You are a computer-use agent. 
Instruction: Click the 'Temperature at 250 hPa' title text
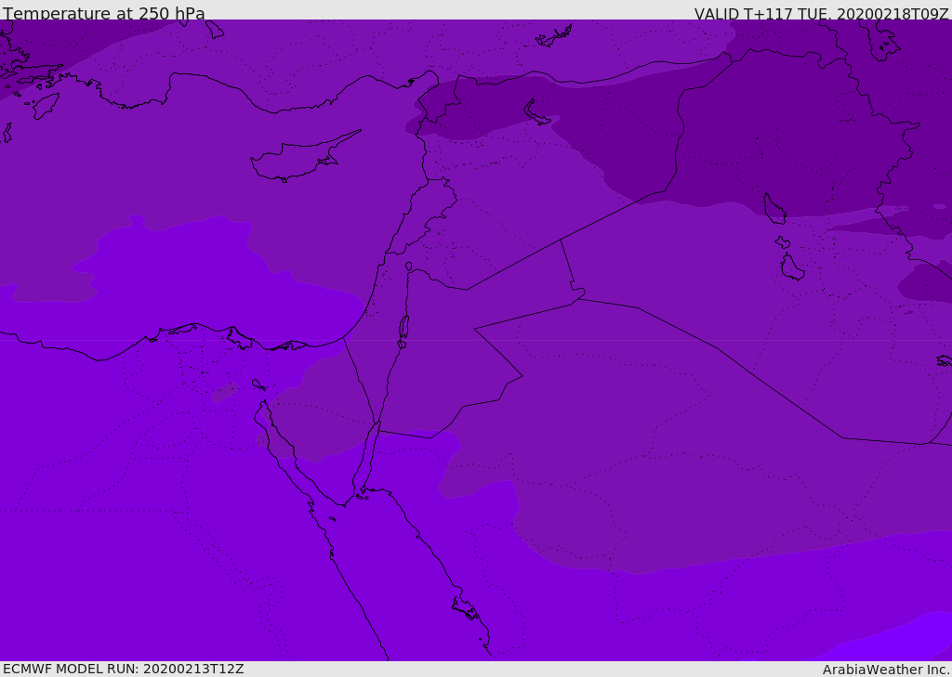[x=104, y=13]
